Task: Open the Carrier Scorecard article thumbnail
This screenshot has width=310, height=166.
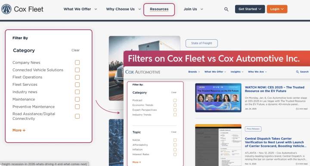Action: pyautogui.click(x=218, y=145)
